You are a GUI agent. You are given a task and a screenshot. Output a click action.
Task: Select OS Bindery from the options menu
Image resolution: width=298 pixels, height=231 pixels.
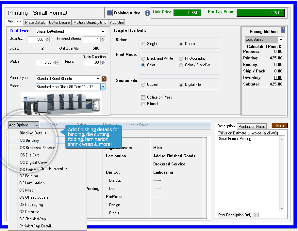[x=29, y=140]
